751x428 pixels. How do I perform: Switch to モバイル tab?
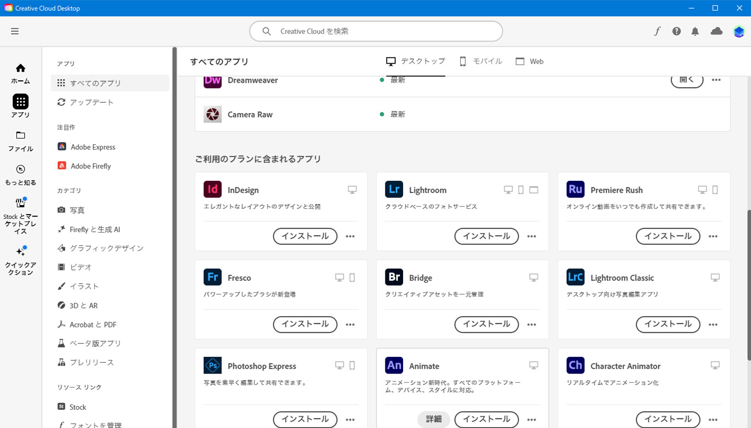click(480, 61)
